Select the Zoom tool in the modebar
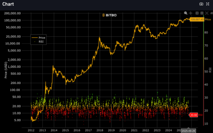The height and width of the screenshot is (133, 213). click(186, 13)
